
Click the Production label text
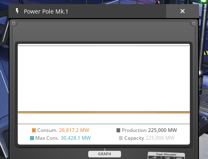[x=134, y=130]
